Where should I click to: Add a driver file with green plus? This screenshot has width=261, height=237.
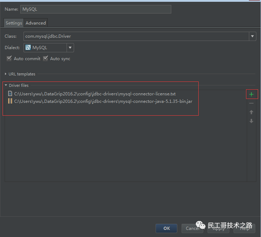click(251, 94)
